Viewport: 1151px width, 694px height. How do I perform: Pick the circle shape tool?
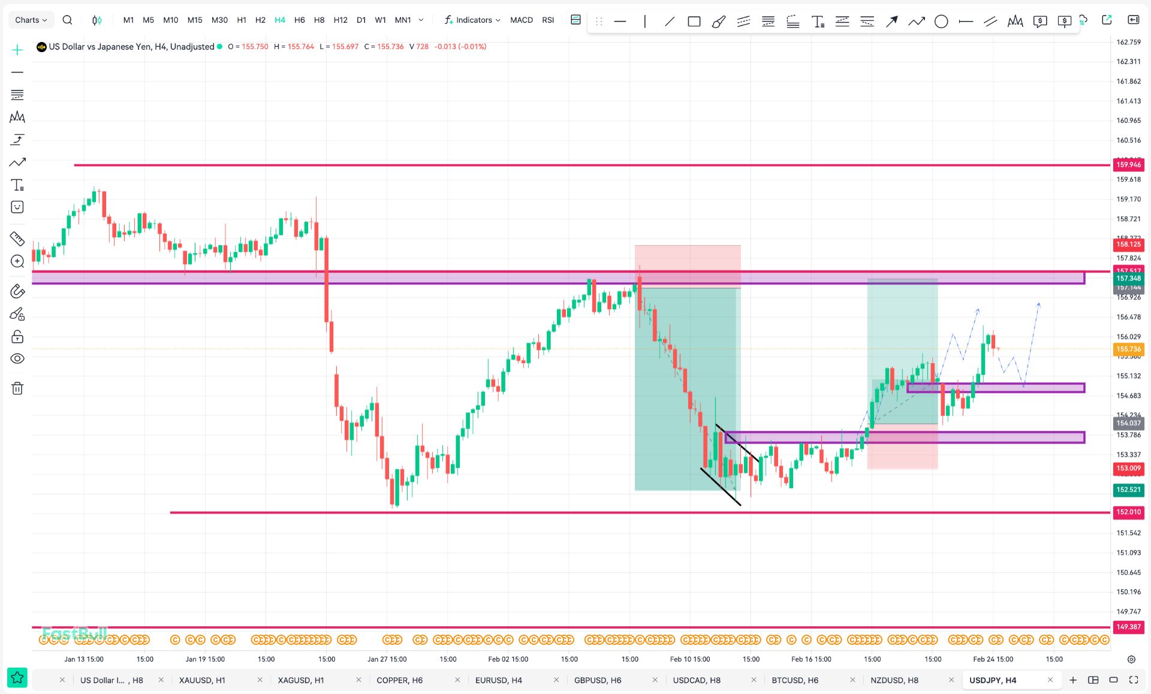click(x=941, y=22)
